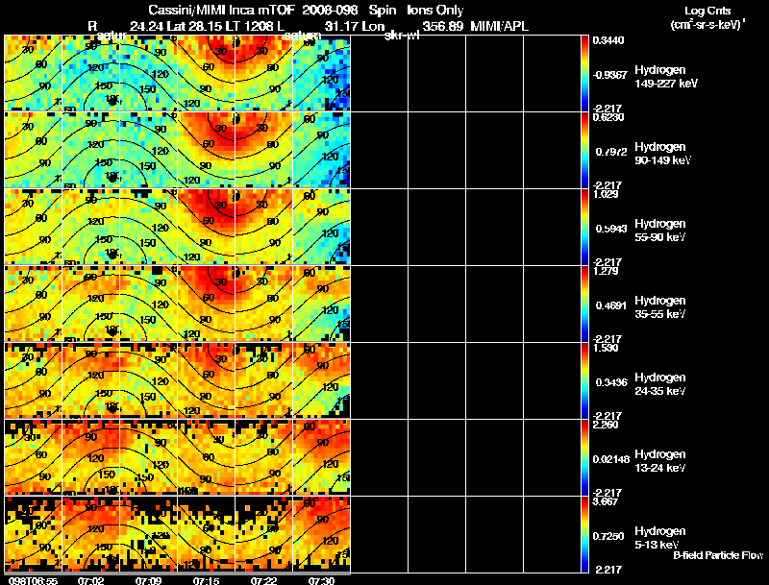Viewport: 769px width, 585px height.
Task: Click the colorbar value 0.02148
Action: click(610, 459)
